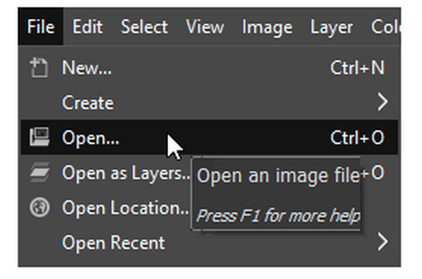
Task: Open the File menu
Action: (41, 27)
